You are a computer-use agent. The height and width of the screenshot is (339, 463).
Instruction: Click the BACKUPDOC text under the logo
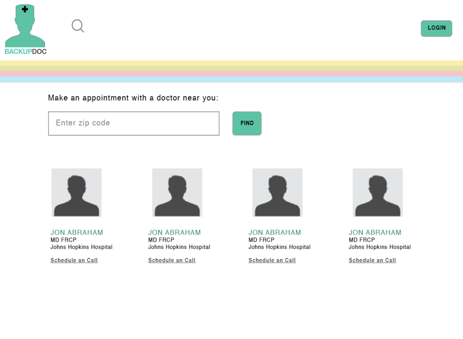coord(26,52)
